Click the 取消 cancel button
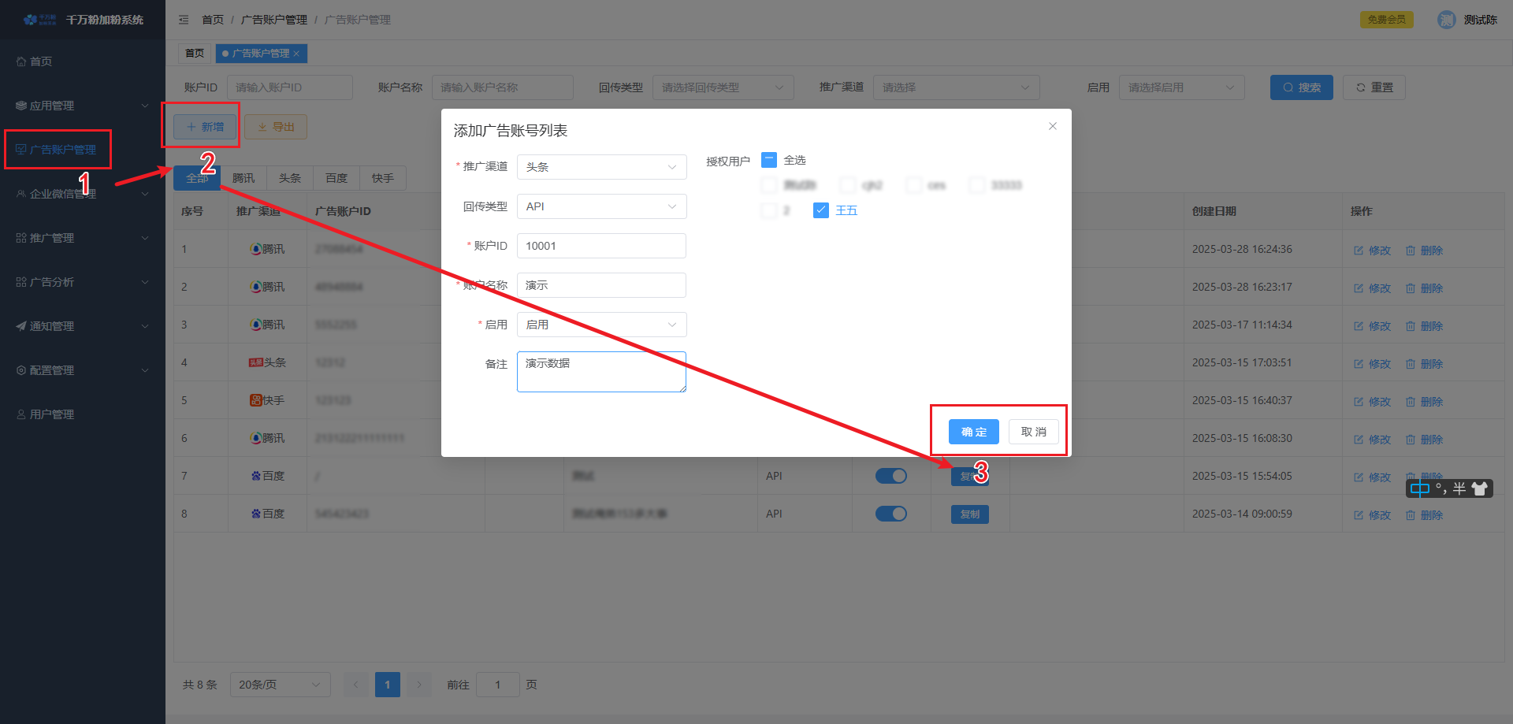1513x724 pixels. [1033, 432]
